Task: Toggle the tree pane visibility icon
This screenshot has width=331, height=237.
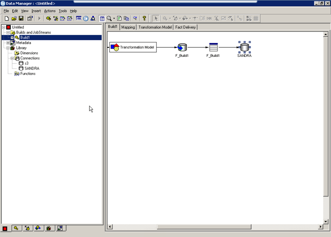Action: click(x=102, y=19)
